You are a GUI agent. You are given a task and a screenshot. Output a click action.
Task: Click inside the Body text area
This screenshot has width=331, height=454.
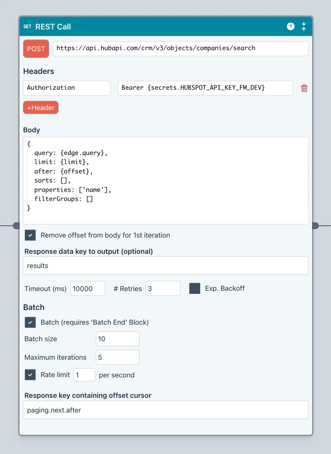click(165, 180)
